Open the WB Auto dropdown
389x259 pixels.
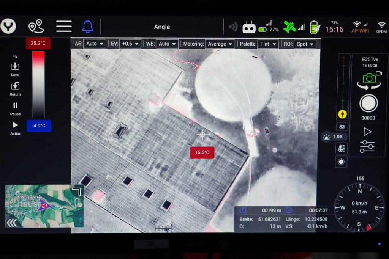(x=167, y=44)
